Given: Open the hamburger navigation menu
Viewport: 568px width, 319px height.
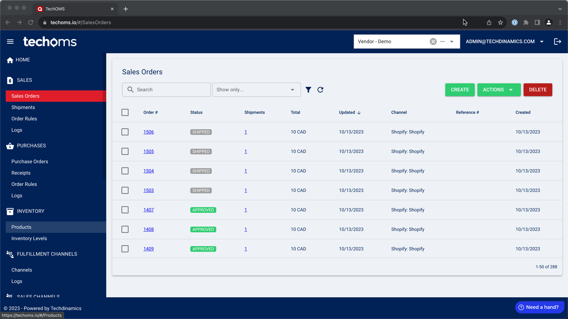Looking at the screenshot, I should click(10, 42).
